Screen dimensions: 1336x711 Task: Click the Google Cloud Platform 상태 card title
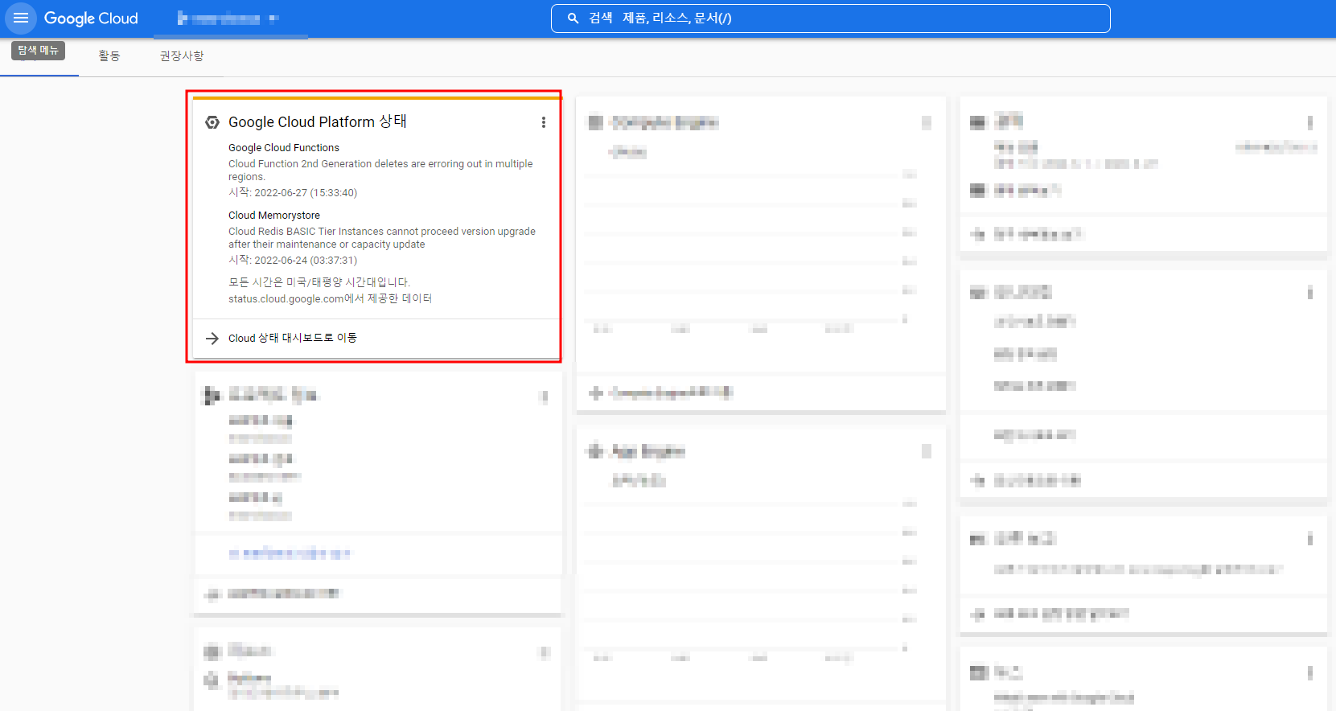click(318, 121)
